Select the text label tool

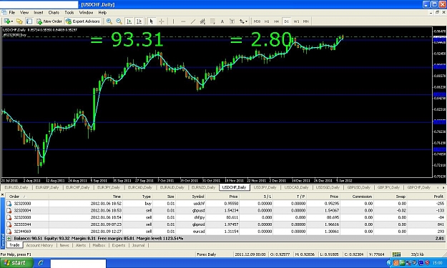pyautogui.click(x=232, y=21)
